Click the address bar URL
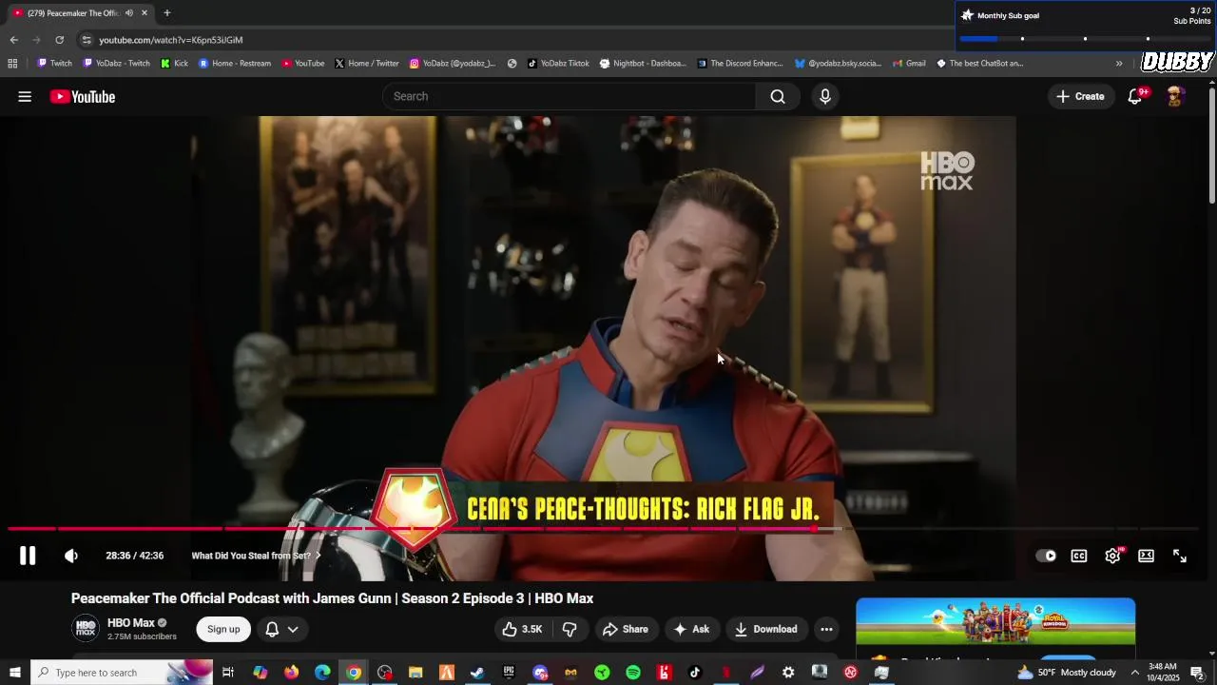Screen dimensions: 1217x685 171,40
